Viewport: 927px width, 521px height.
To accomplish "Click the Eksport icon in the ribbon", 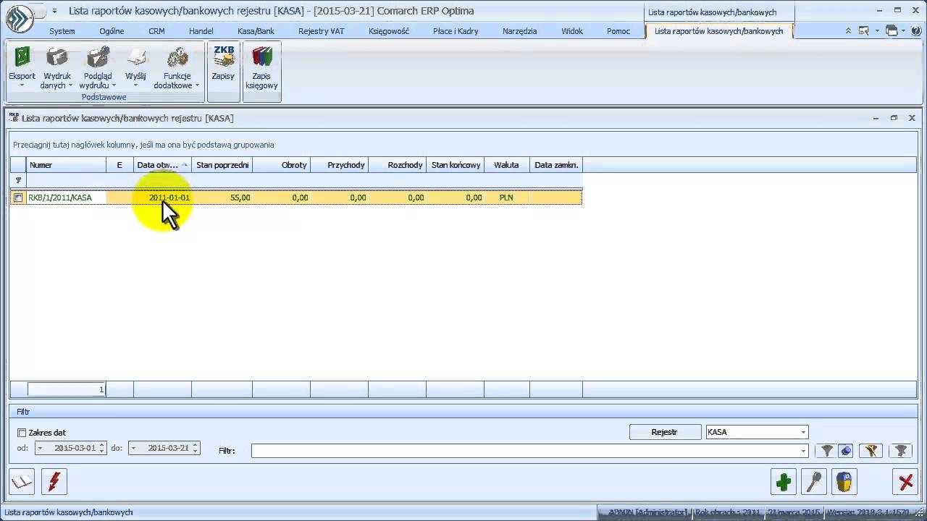I will (x=22, y=57).
